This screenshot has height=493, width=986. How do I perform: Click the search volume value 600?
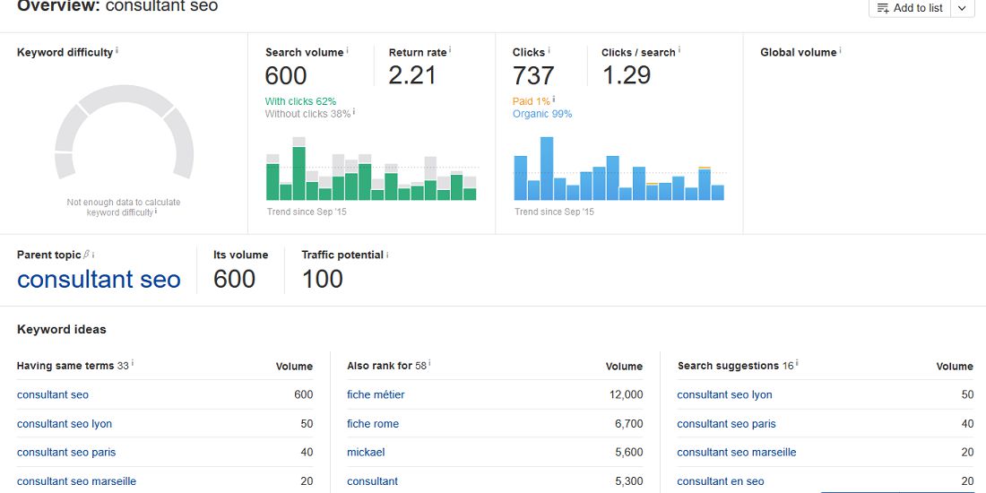pos(286,75)
